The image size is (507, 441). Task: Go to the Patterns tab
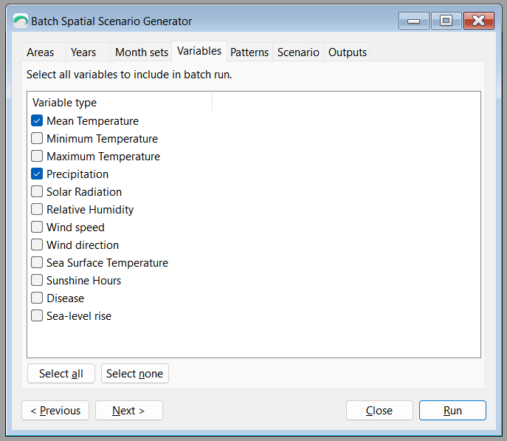tap(249, 52)
